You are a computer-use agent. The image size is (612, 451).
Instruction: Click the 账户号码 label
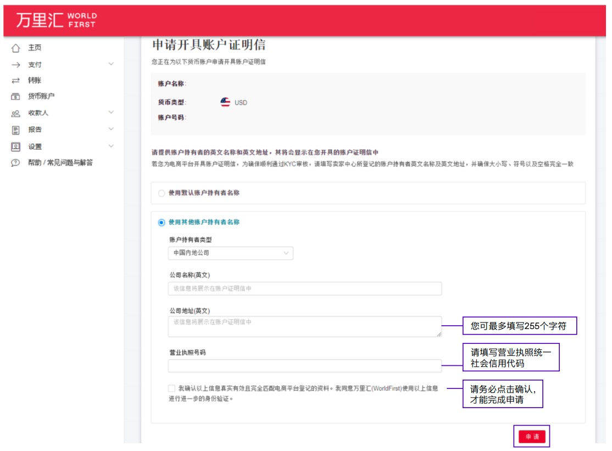pyautogui.click(x=172, y=118)
